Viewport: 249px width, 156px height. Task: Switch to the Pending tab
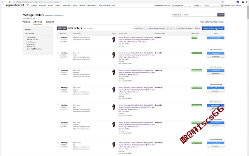click(26, 22)
